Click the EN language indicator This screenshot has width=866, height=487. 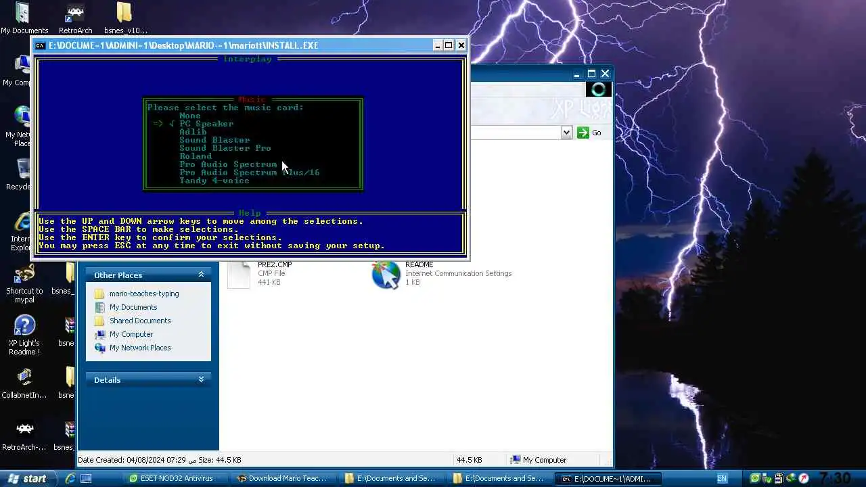(x=722, y=478)
